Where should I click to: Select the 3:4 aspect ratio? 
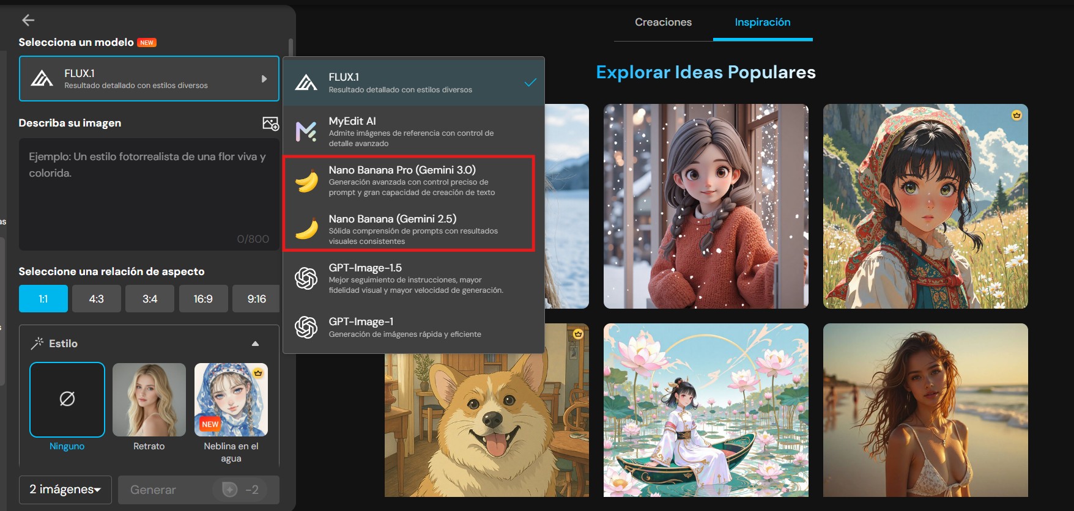(x=150, y=299)
